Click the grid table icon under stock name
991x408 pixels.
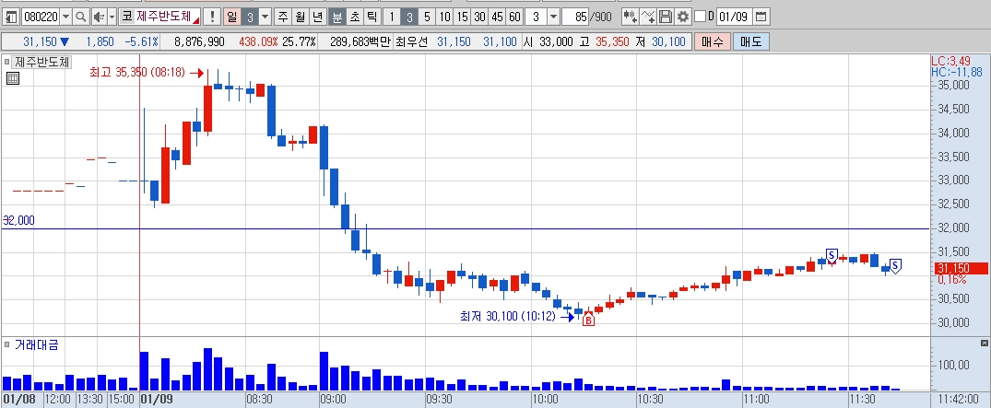tap(13, 78)
